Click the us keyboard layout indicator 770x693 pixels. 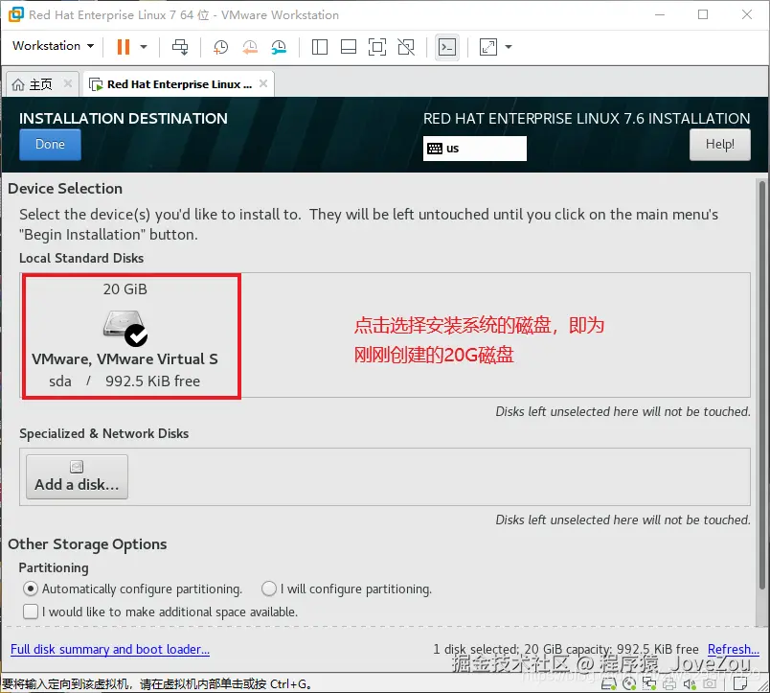pyautogui.click(x=474, y=149)
